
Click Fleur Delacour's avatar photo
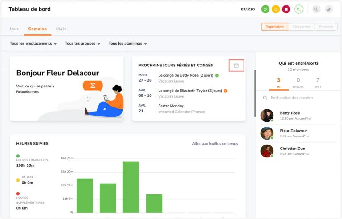[267, 133]
